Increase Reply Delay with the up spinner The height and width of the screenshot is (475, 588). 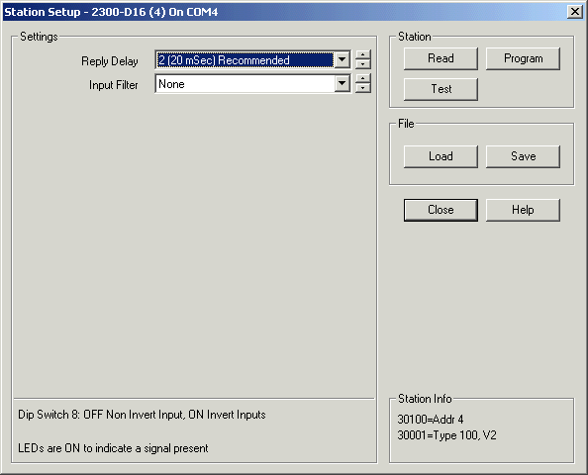pos(362,55)
